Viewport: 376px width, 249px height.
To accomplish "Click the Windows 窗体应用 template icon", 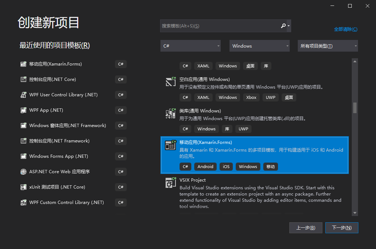I will click(23, 126).
